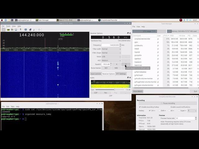Click the Pause recording button

pos(168,103)
